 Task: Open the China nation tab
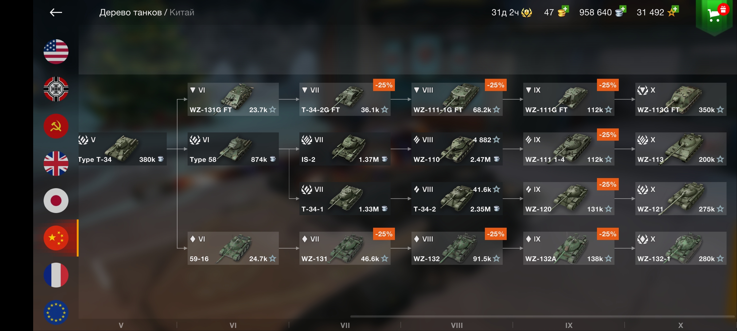pos(56,238)
